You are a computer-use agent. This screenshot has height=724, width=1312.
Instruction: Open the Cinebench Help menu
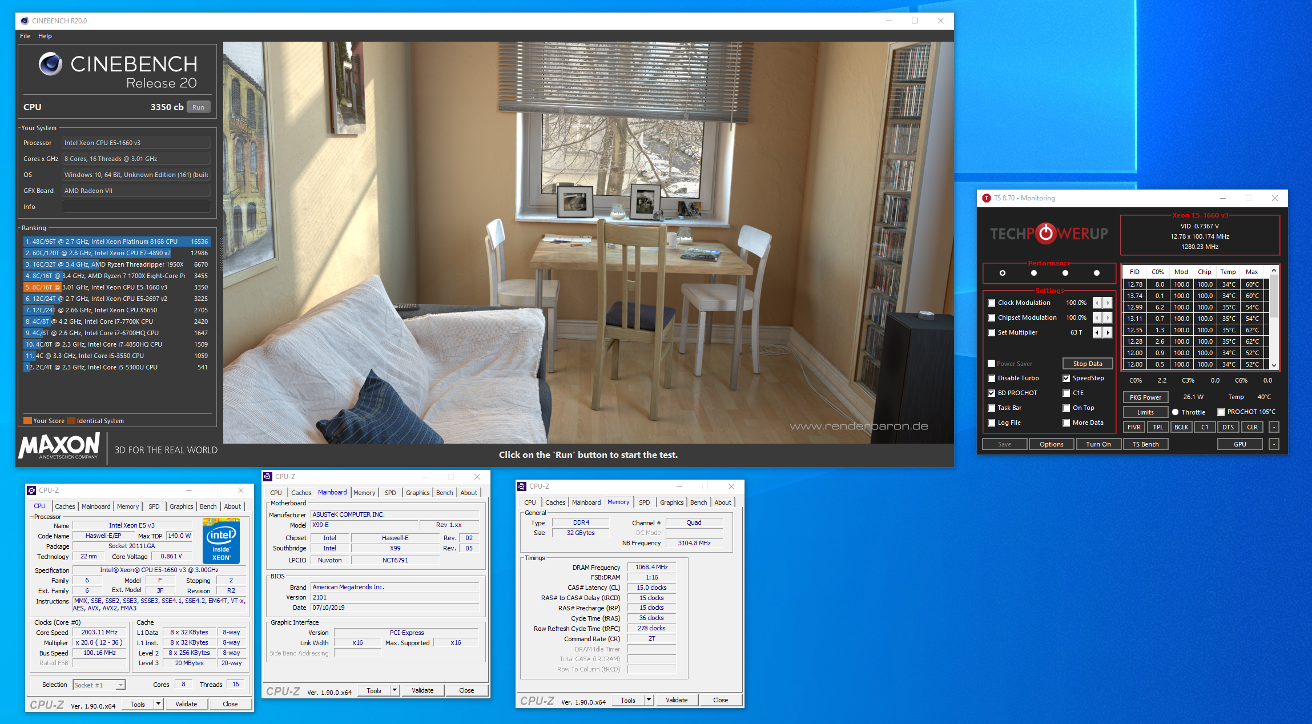45,36
